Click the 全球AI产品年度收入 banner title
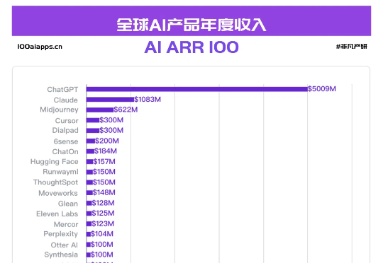This screenshot has width=383, height=263. [x=191, y=25]
